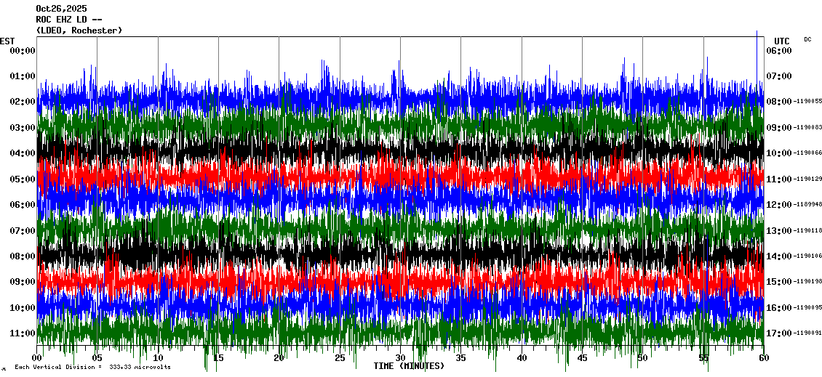Select the EST time label "02:00"

tap(23, 102)
